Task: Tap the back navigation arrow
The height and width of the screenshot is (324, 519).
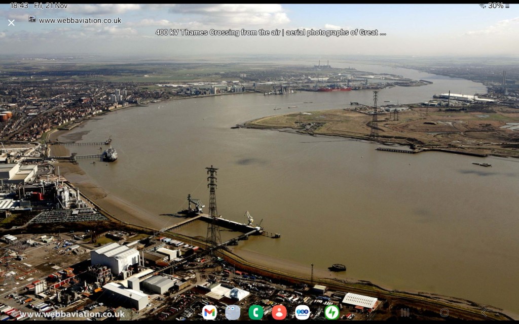Action: point(484,312)
